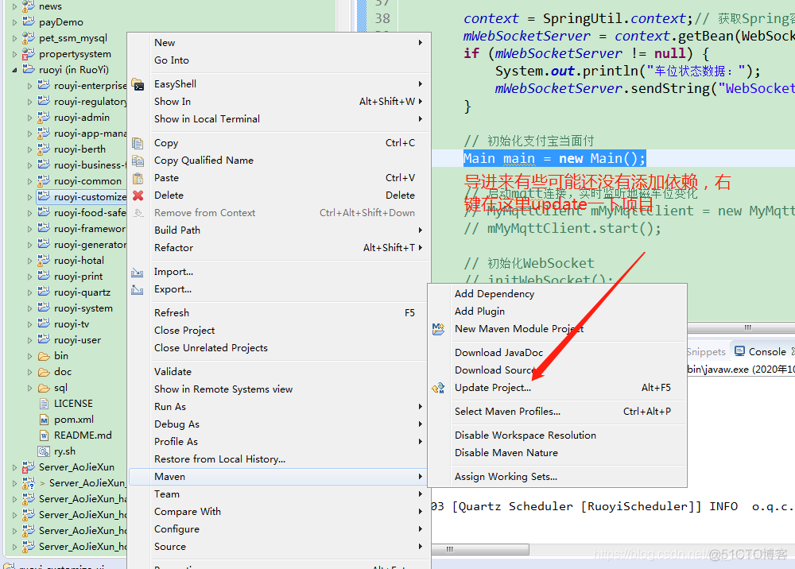Click the Import icon in context menu
The image size is (795, 569).
point(138,272)
